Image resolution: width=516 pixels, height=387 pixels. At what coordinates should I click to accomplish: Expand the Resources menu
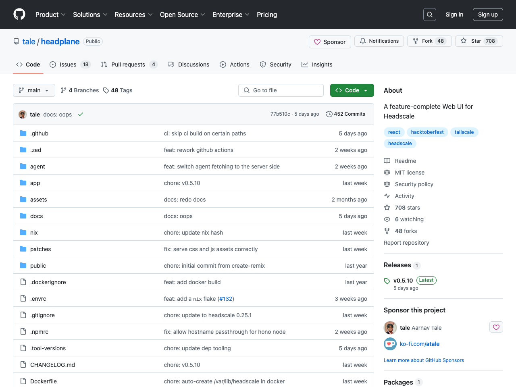tap(133, 15)
